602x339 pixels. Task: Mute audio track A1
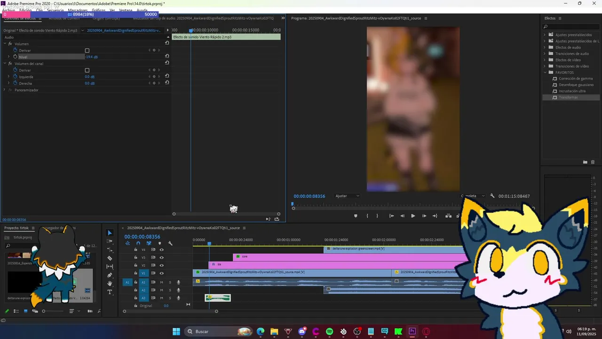point(162,282)
